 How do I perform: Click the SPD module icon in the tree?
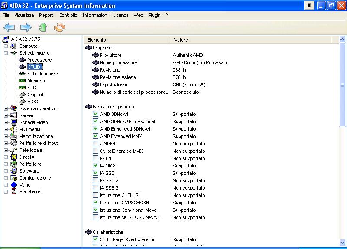22,88
